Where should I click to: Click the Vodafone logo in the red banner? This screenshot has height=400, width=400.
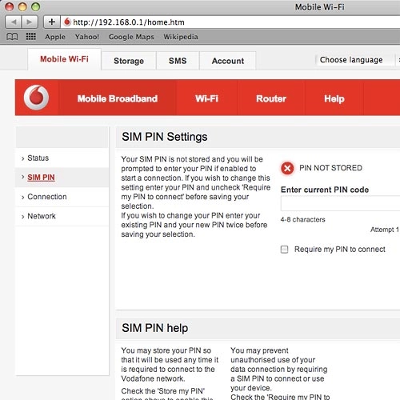[x=36, y=98]
